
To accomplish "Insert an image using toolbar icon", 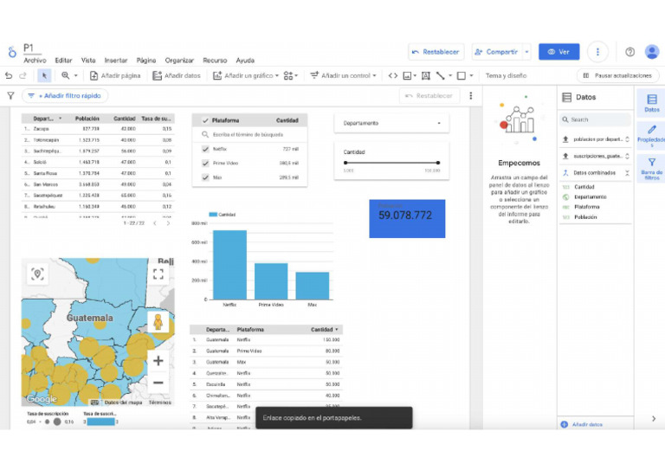I will 407,75.
